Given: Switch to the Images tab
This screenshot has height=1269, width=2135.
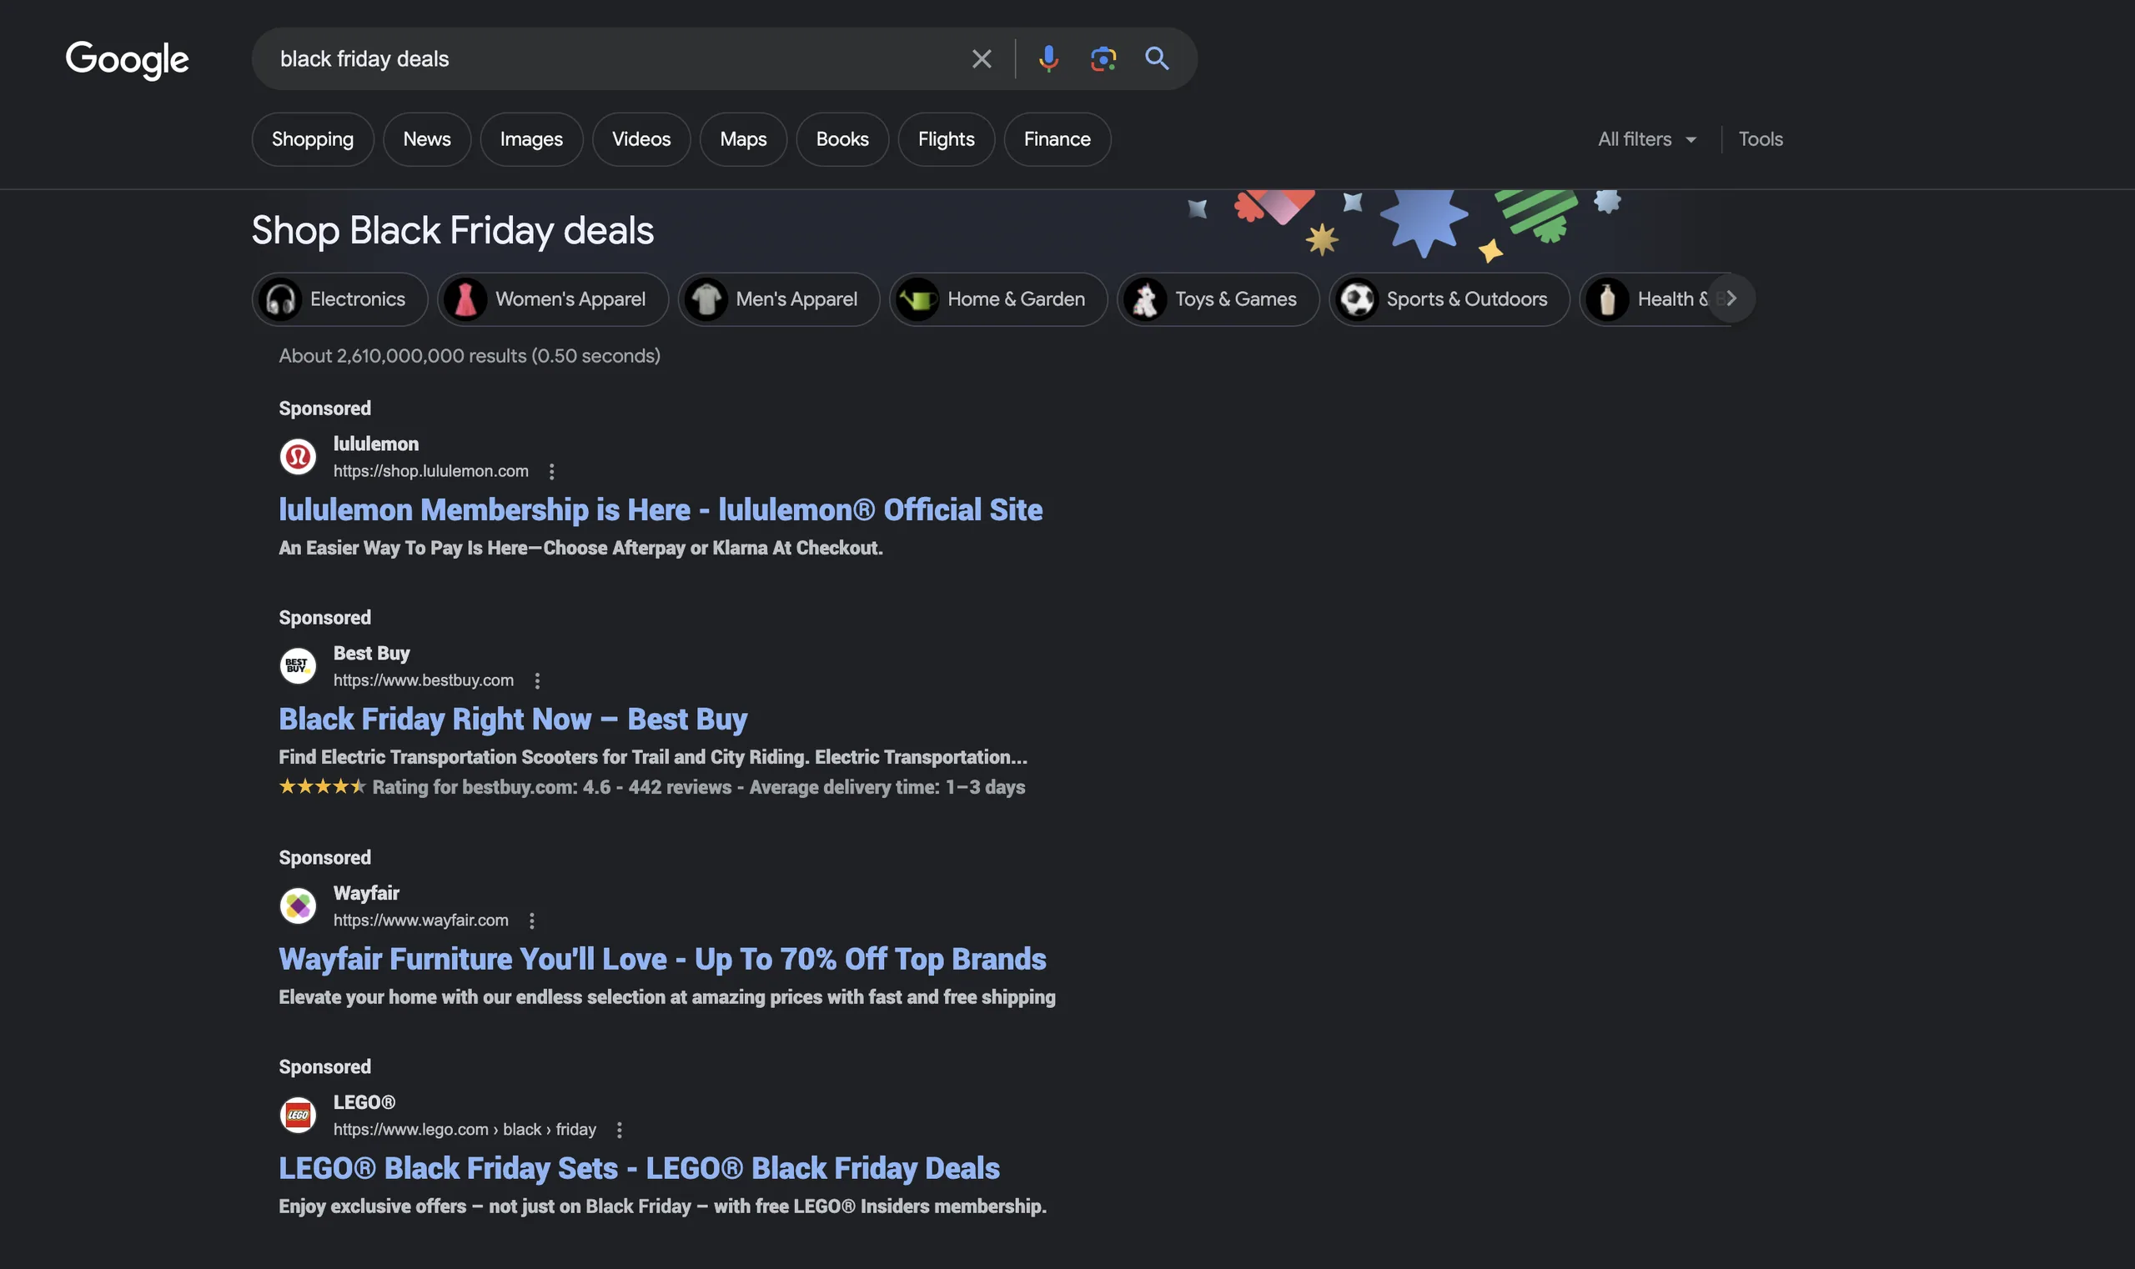Looking at the screenshot, I should [x=531, y=139].
